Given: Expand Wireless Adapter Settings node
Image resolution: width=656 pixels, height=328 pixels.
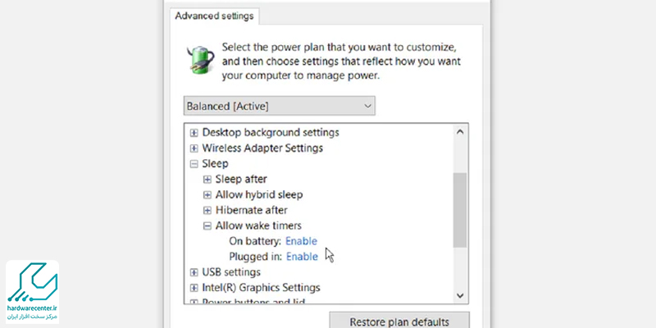Looking at the screenshot, I should click(x=194, y=148).
